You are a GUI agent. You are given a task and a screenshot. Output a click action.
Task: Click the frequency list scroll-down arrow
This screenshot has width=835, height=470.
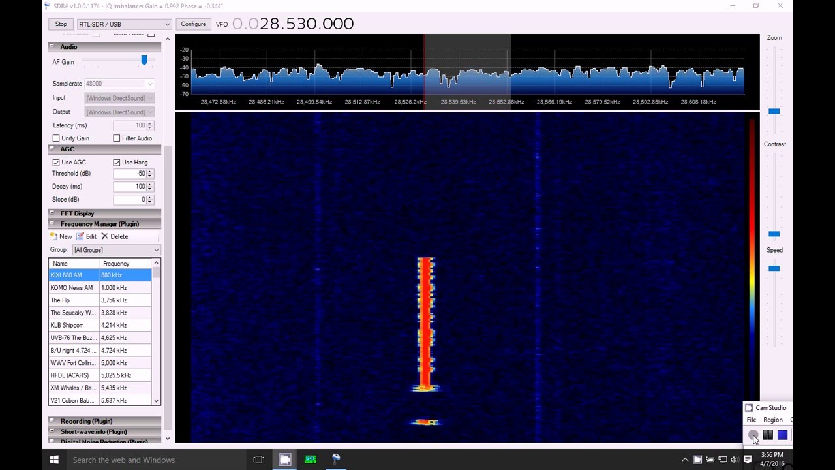[156, 401]
